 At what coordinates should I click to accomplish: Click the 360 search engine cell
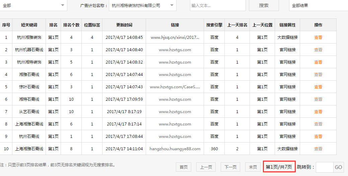point(214,149)
